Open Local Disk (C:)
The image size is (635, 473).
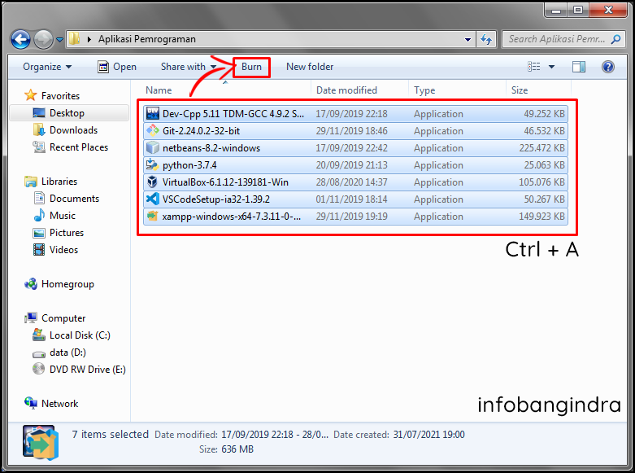[x=80, y=335]
